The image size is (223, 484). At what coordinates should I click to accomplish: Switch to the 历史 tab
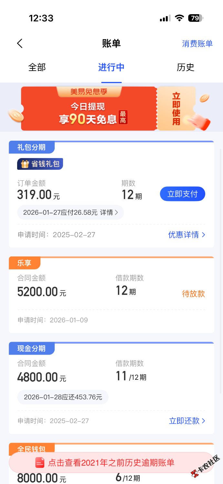[x=186, y=67]
